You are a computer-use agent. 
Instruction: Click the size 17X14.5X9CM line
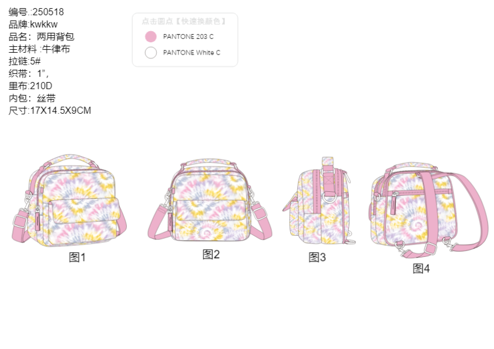click(x=50, y=110)
